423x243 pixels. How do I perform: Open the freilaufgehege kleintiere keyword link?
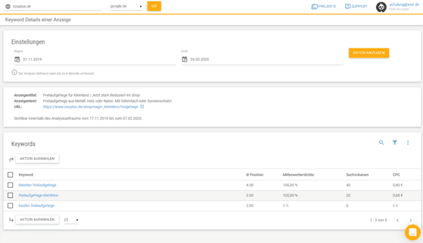pyautogui.click(x=39, y=195)
